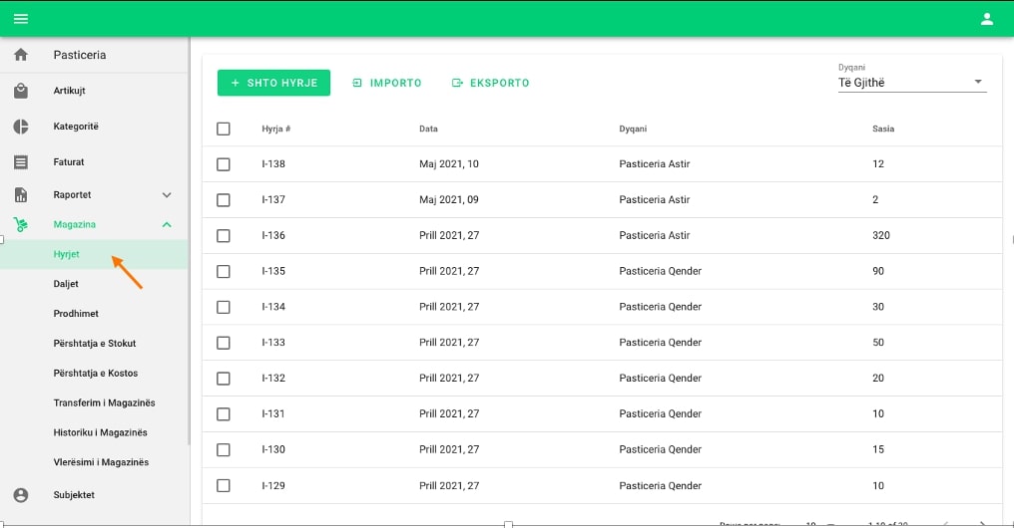Click the Shto Hyrje button
Viewport: 1014px width, 528px height.
coord(273,83)
